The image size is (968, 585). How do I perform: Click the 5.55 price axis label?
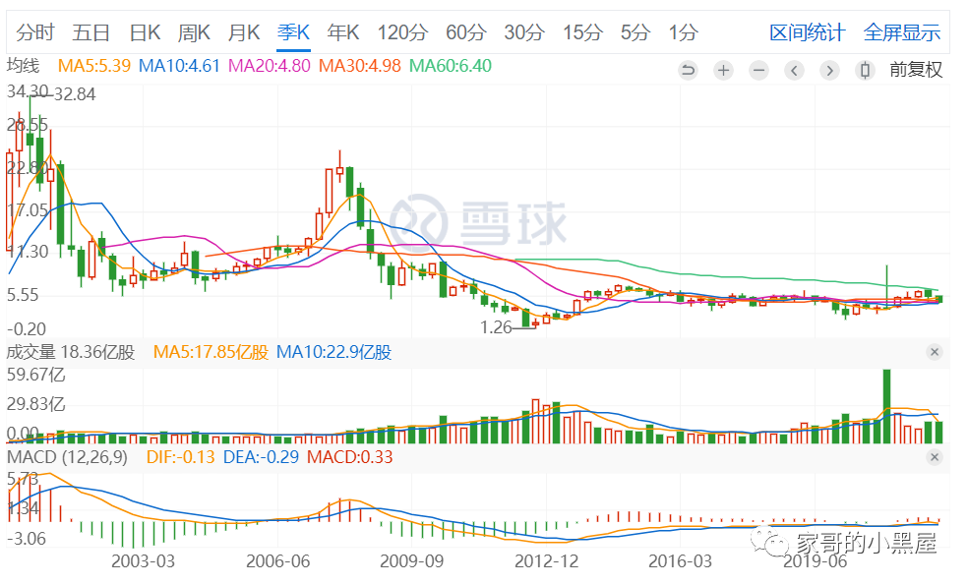[x=23, y=295]
